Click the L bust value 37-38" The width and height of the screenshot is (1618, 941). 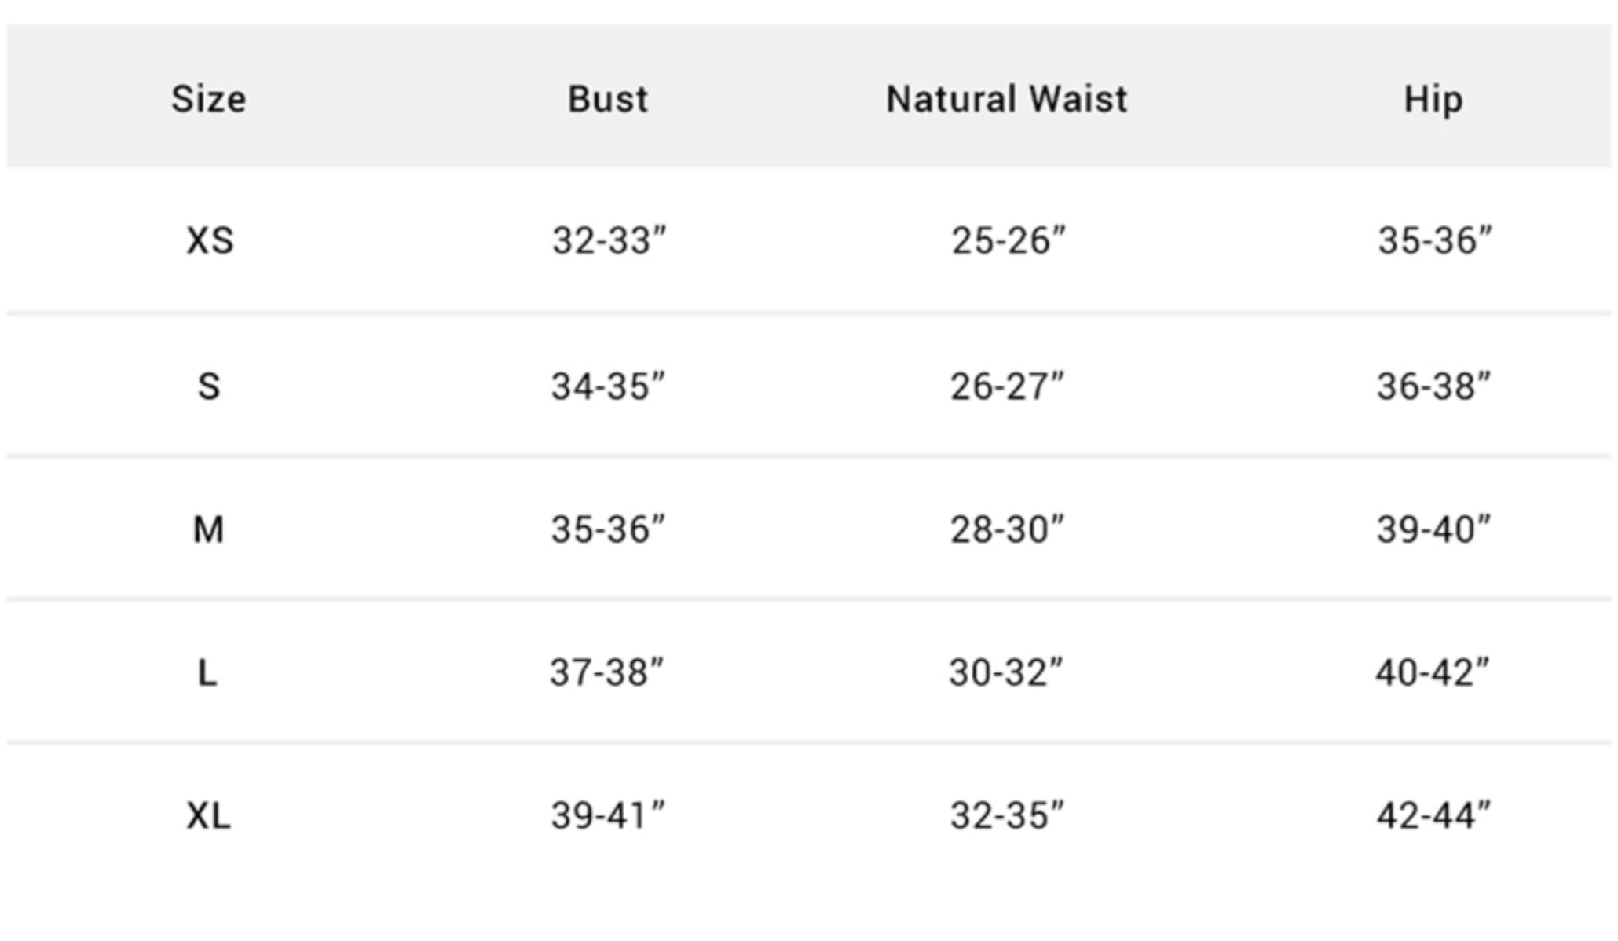[607, 673]
